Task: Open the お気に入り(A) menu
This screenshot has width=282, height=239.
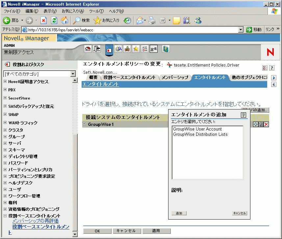Action: click(73, 11)
